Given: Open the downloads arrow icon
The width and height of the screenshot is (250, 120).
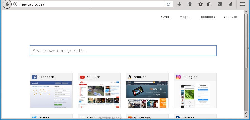Looking at the screenshot, I should [x=179, y=4].
